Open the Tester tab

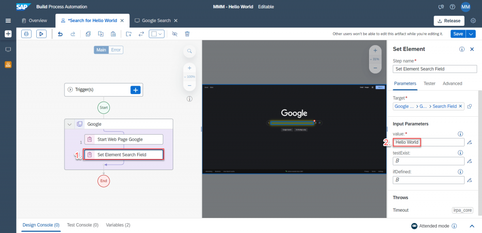[429, 83]
